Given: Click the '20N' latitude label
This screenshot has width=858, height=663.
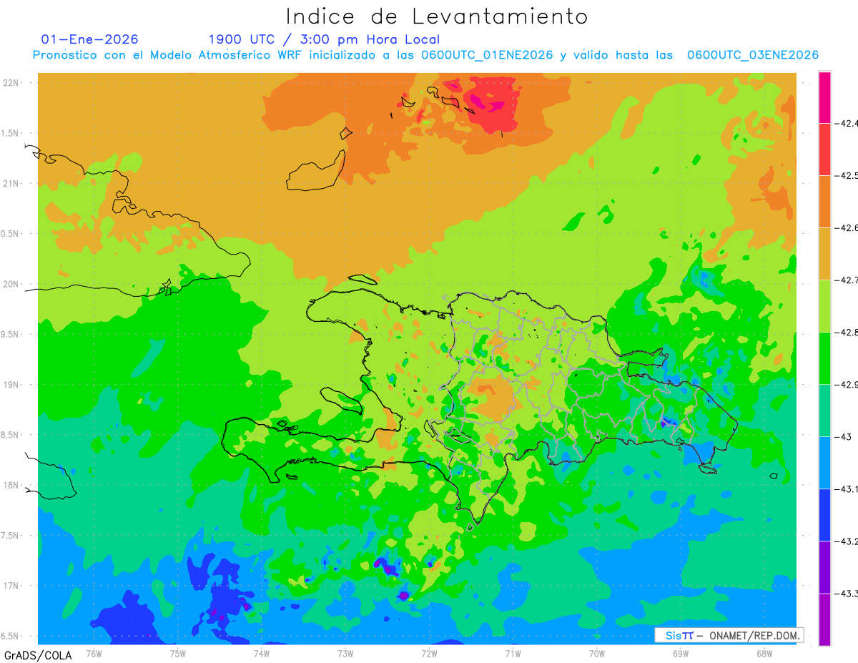Looking at the screenshot, I should click(x=11, y=284).
